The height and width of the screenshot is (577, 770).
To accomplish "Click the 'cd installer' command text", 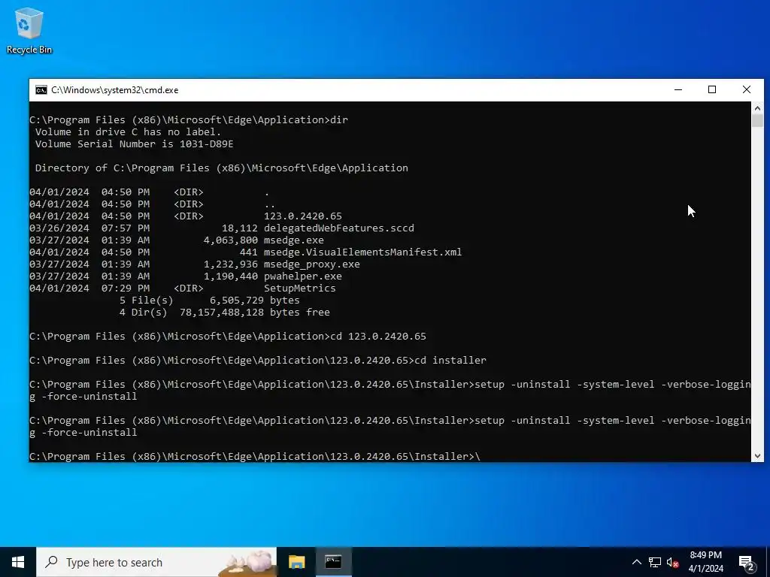I will pyautogui.click(x=450, y=361).
